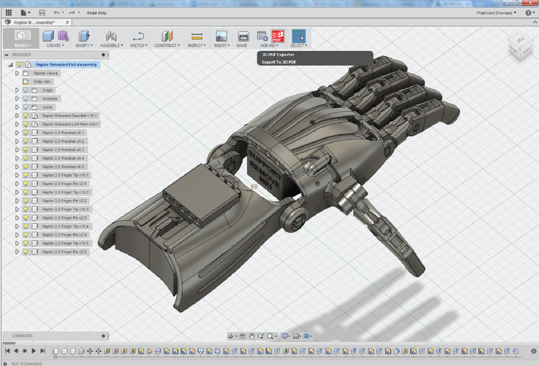This screenshot has width=539, height=366.
Task: Click the Redo arrow
Action: (x=72, y=13)
